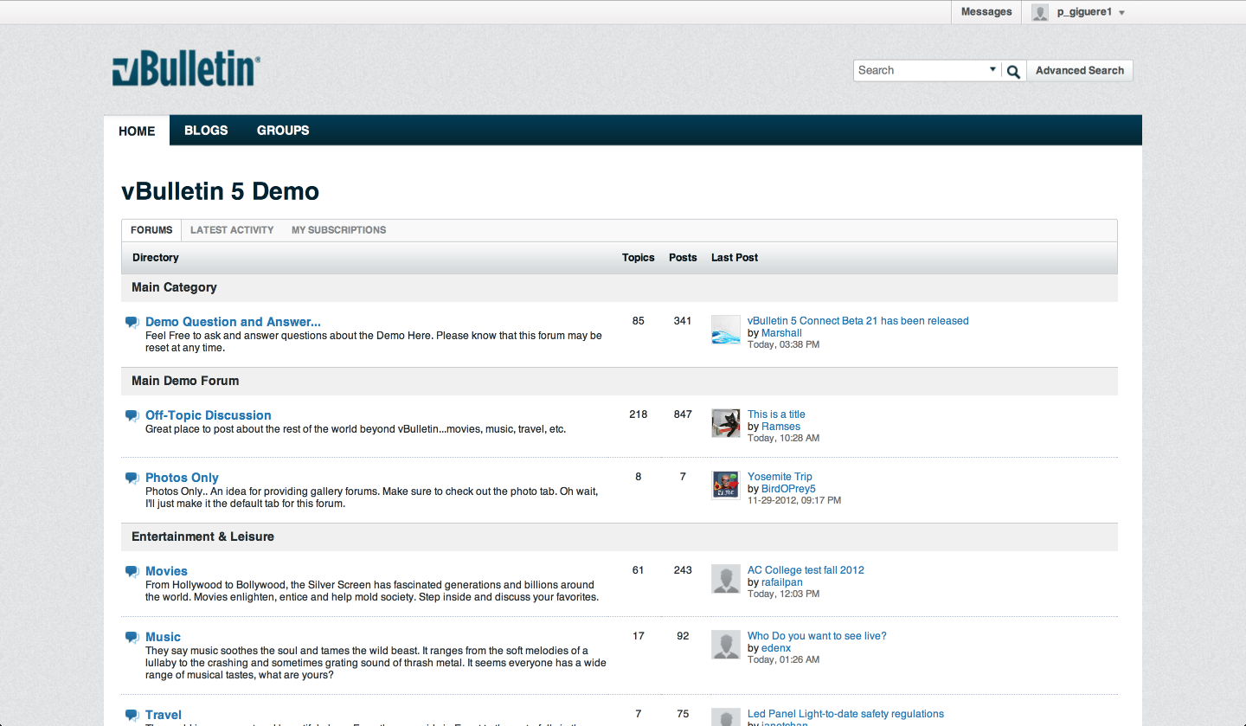Click Off-Topic Discussion topic count 218
This screenshot has height=726, width=1246.
click(x=639, y=414)
